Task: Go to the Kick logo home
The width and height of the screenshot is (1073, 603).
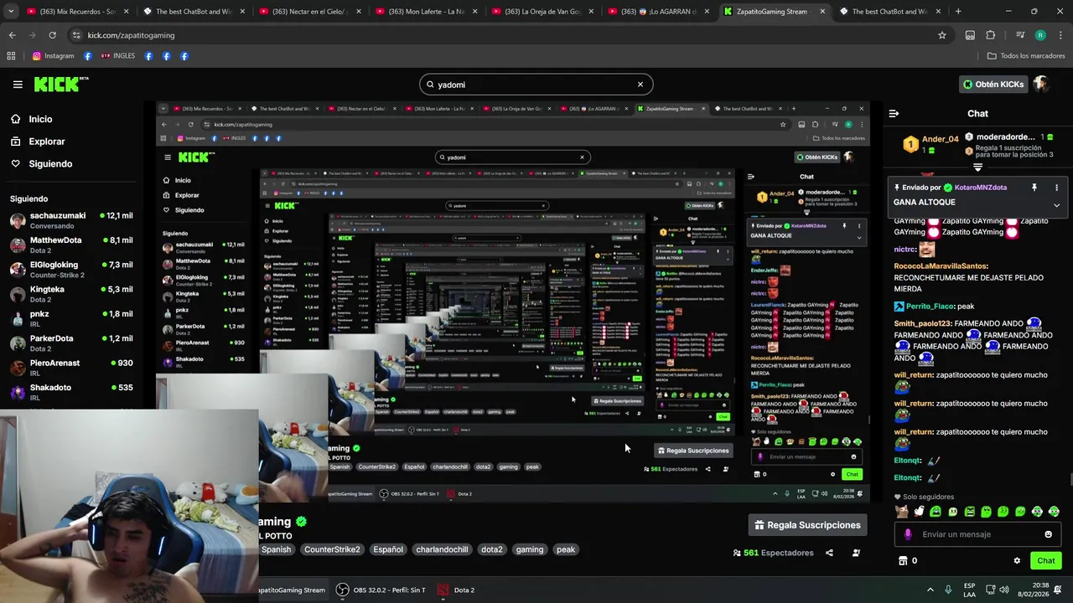Action: (x=60, y=84)
